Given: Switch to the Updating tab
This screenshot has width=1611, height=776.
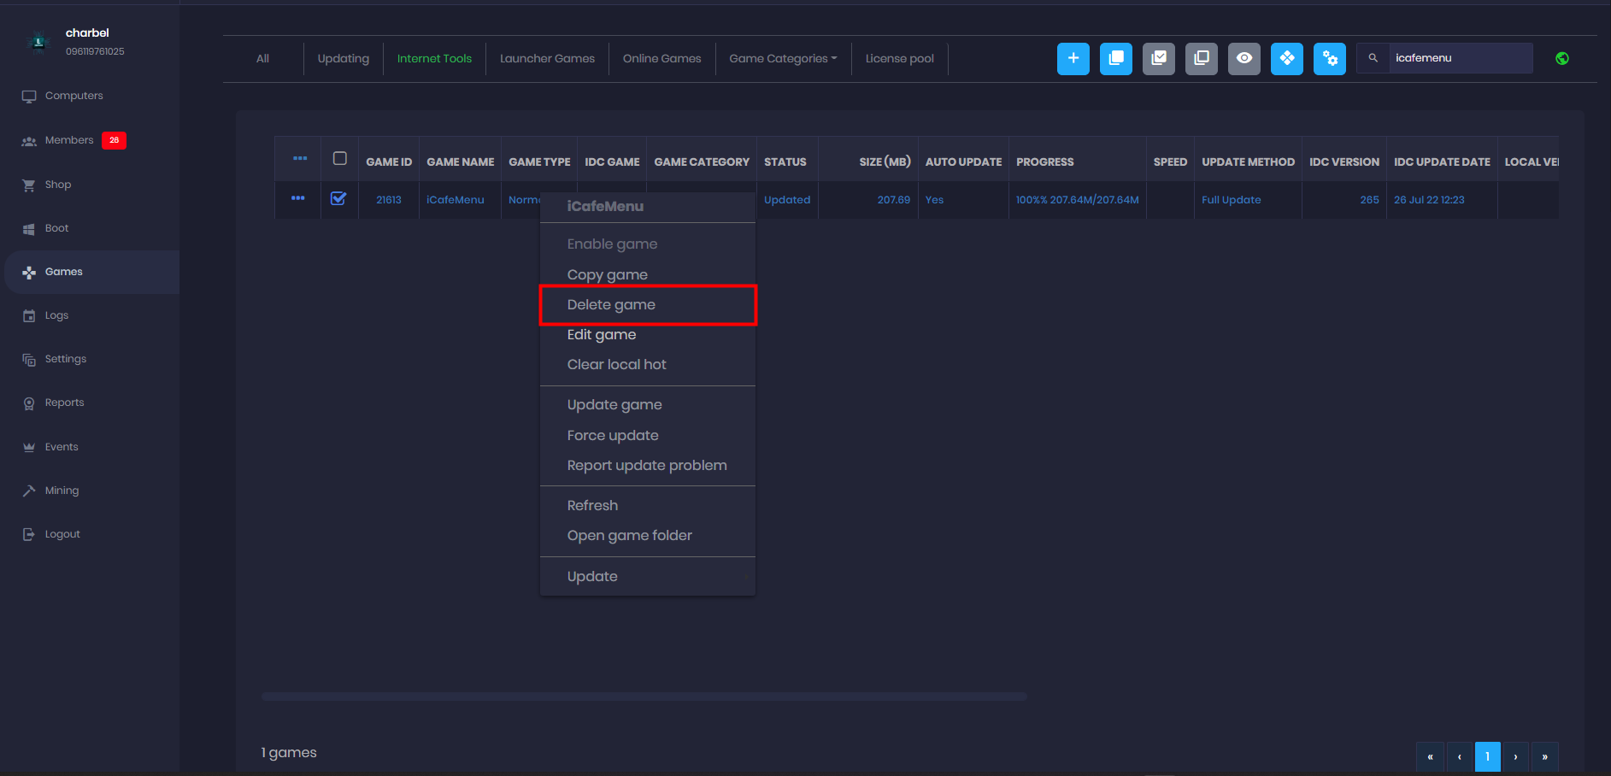Looking at the screenshot, I should click(344, 58).
